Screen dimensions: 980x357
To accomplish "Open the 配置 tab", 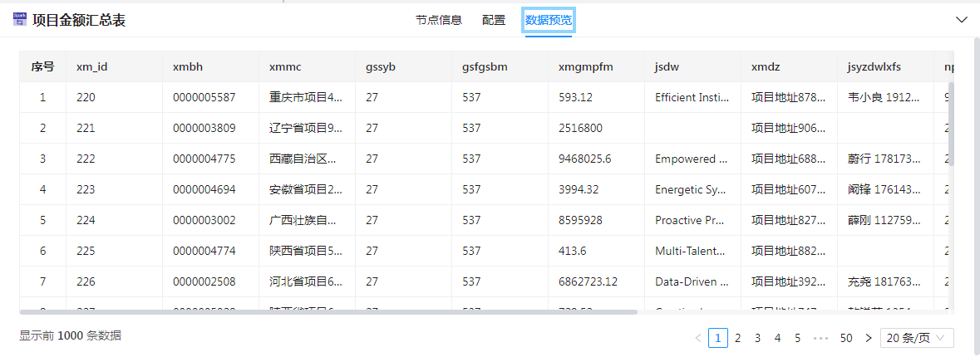I will coord(494,21).
